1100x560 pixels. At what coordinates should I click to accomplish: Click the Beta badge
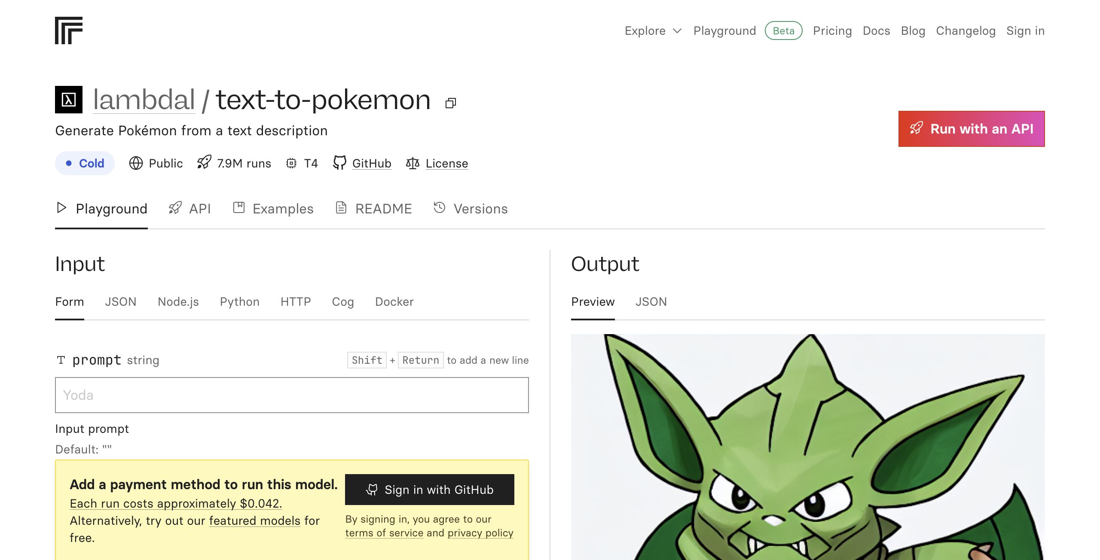click(x=784, y=31)
